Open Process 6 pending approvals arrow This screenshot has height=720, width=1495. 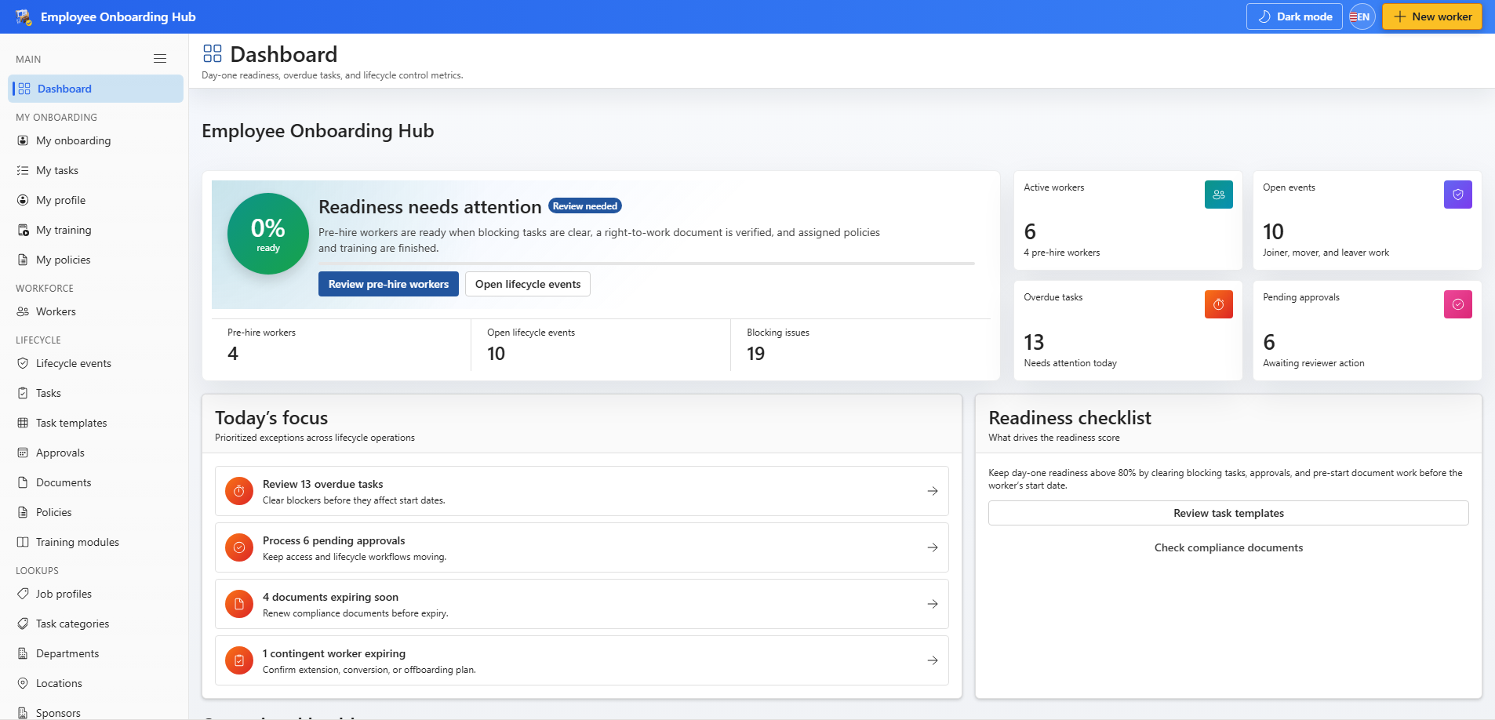pyautogui.click(x=933, y=547)
